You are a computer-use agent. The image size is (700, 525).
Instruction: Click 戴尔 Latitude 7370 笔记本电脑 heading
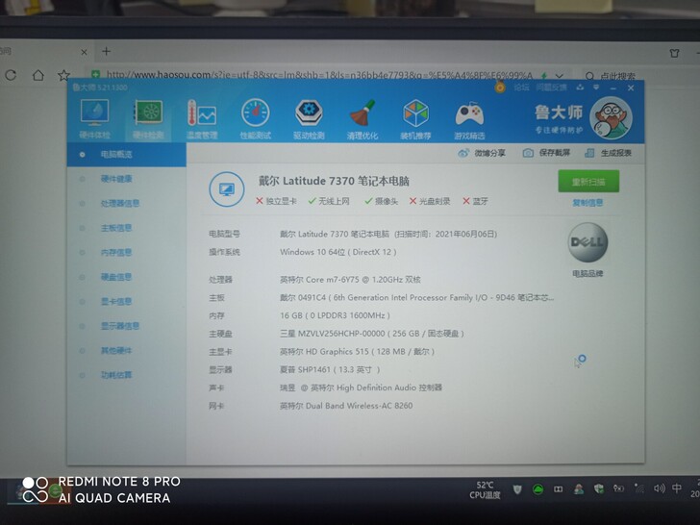[334, 181]
